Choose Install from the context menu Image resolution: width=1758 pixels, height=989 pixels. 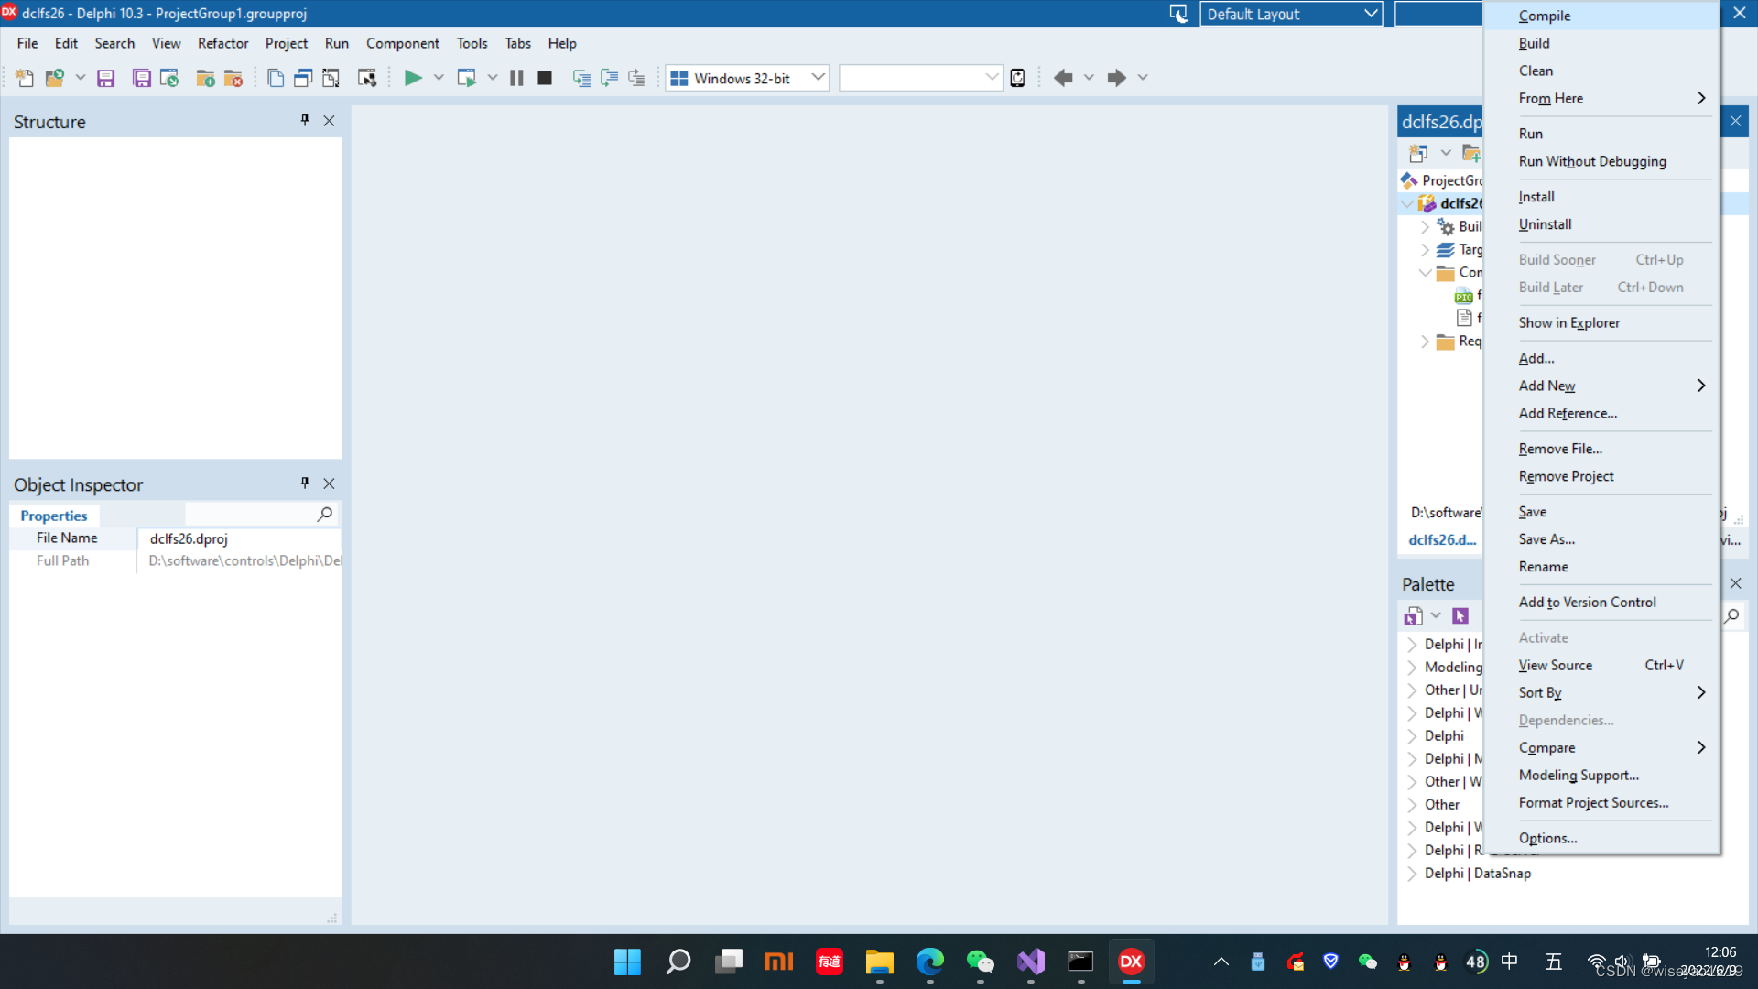1601,197
